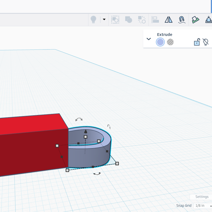212x212 pixels.
Task: Select the striped Hole swatch
Action: tap(170, 42)
